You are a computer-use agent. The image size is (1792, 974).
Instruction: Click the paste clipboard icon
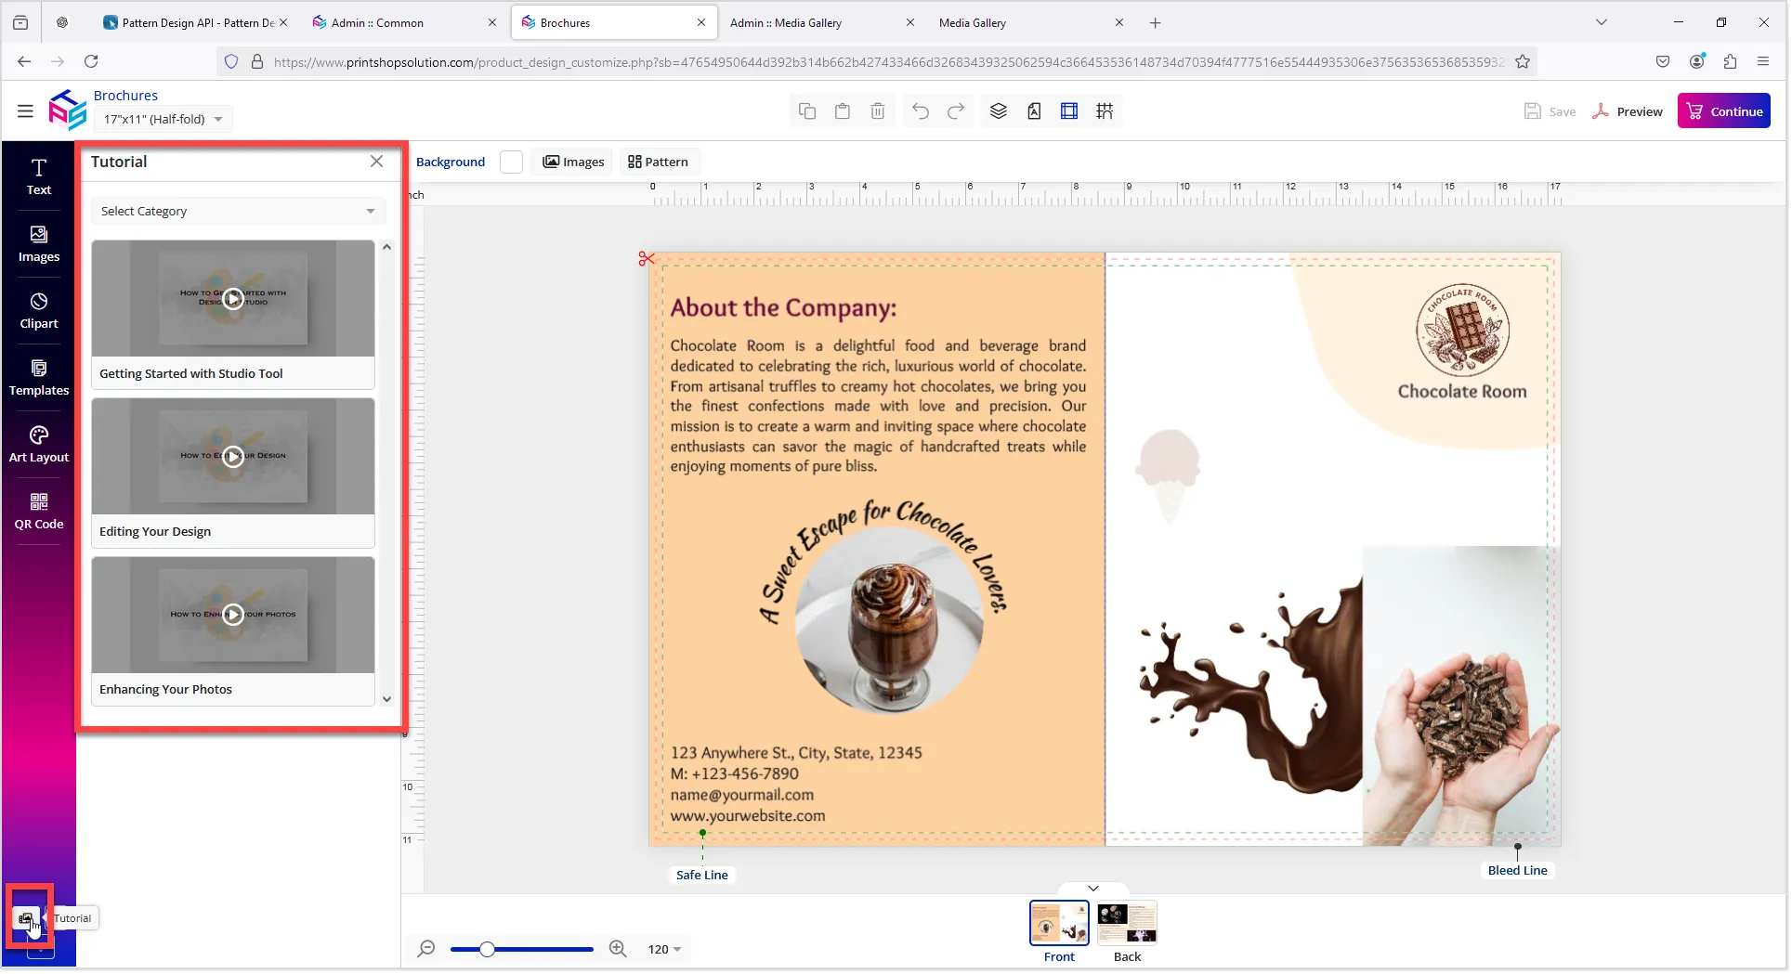(x=843, y=111)
